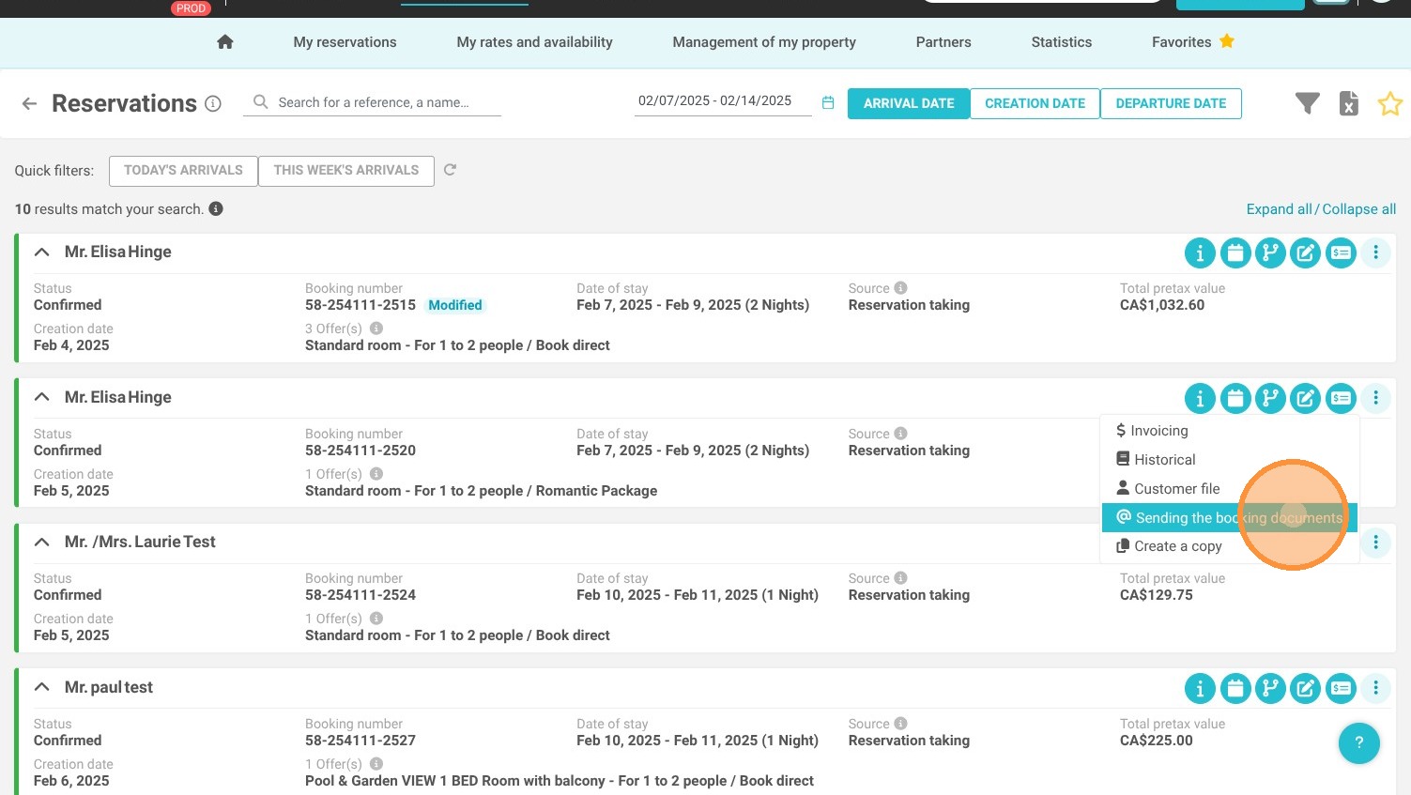1411x795 pixels.
Task: Select Historical from the options menu
Action: (x=1230, y=460)
